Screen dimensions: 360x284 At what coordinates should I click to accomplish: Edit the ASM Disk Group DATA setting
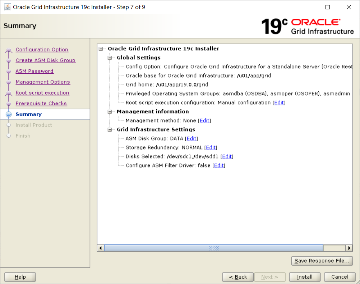pos(191,138)
